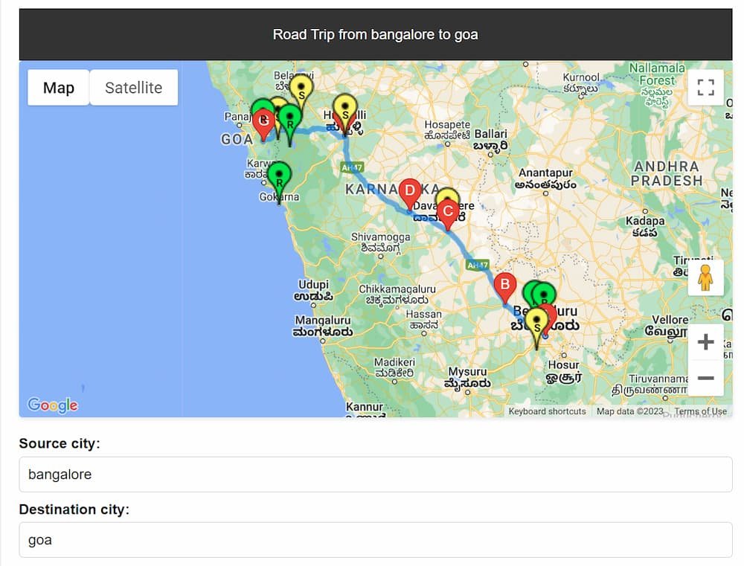Click the yellow S marker near Belagavi
The height and width of the screenshot is (566, 744).
click(301, 87)
